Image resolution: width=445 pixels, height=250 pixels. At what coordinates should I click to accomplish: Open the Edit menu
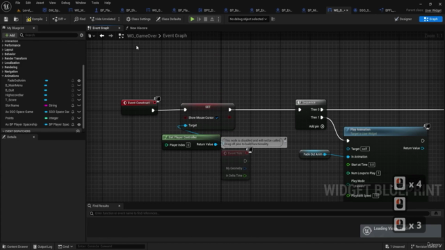pos(28,3)
